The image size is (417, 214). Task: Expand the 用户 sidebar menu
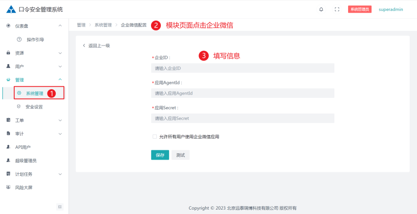pyautogui.click(x=33, y=66)
